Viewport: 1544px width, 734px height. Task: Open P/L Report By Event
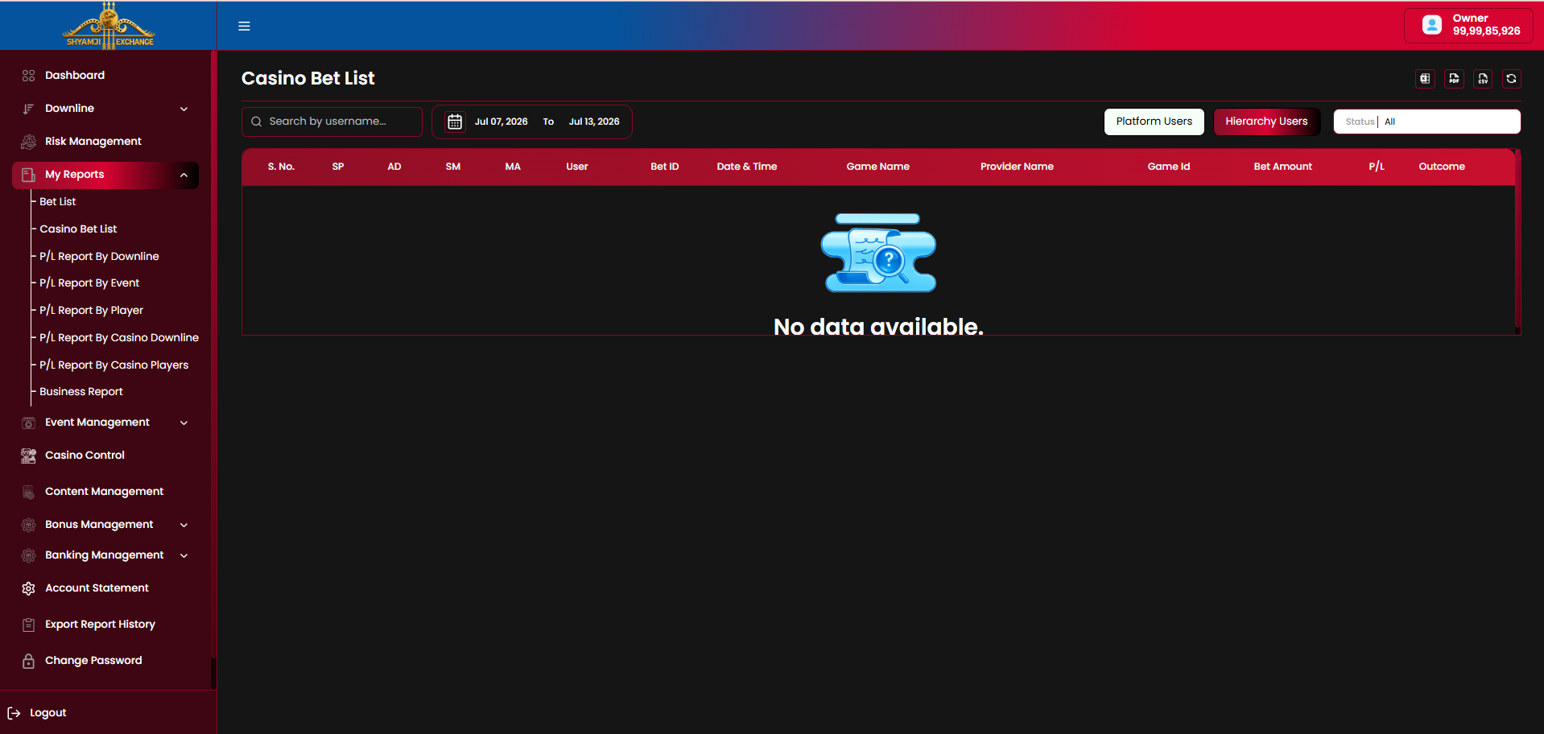click(89, 283)
